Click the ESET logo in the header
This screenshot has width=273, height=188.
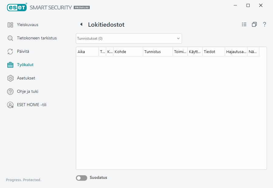click(17, 7)
